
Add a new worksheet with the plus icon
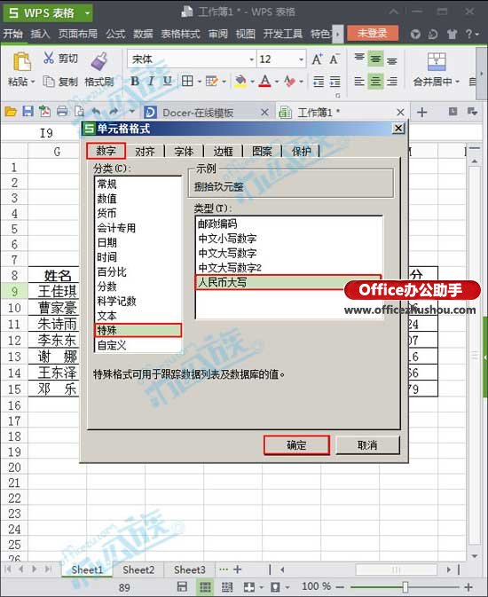237,570
